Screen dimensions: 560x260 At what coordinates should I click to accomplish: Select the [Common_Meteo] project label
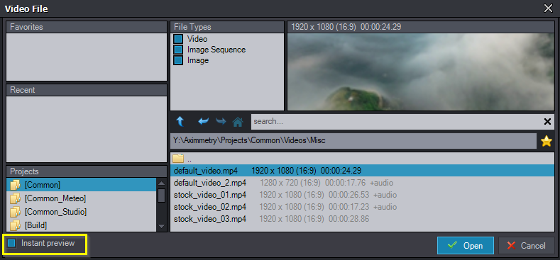tap(55, 198)
